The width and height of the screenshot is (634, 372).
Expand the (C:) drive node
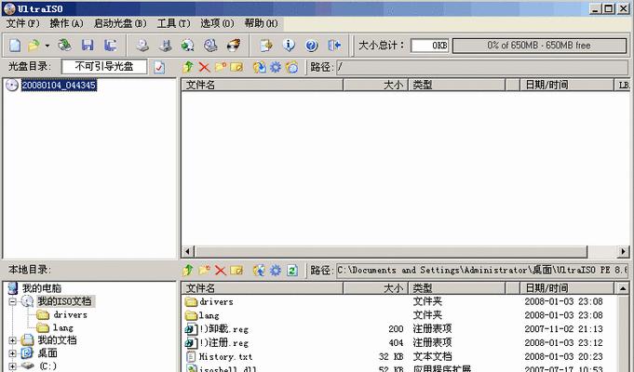(12, 366)
